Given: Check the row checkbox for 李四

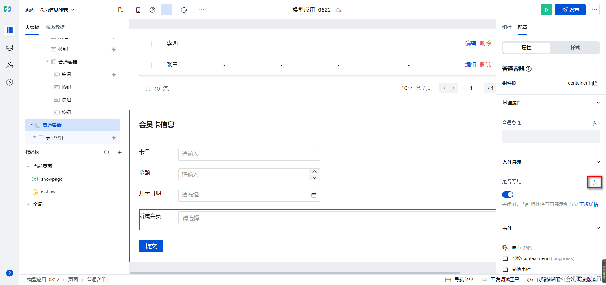Looking at the screenshot, I should [149, 44].
